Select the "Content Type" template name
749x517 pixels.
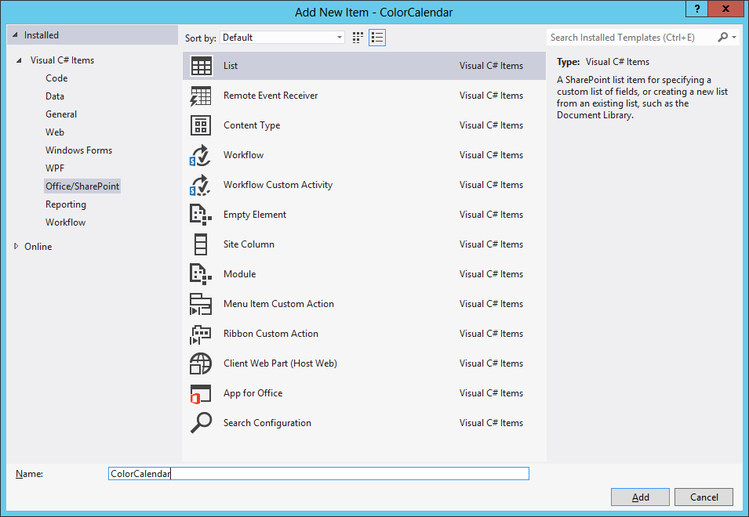click(x=252, y=125)
